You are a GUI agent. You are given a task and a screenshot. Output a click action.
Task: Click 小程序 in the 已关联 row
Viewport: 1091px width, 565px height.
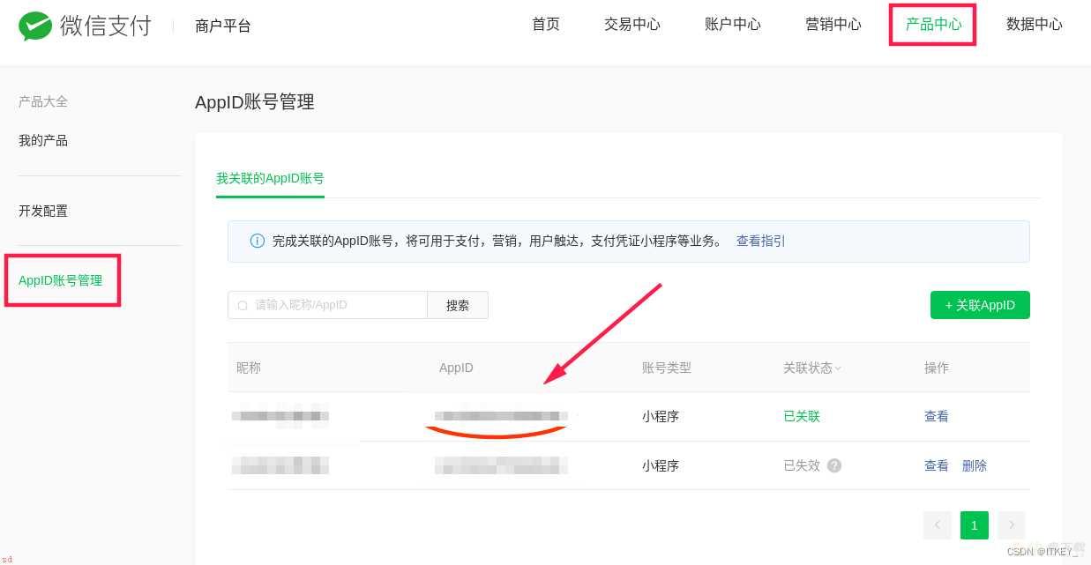tap(661, 416)
